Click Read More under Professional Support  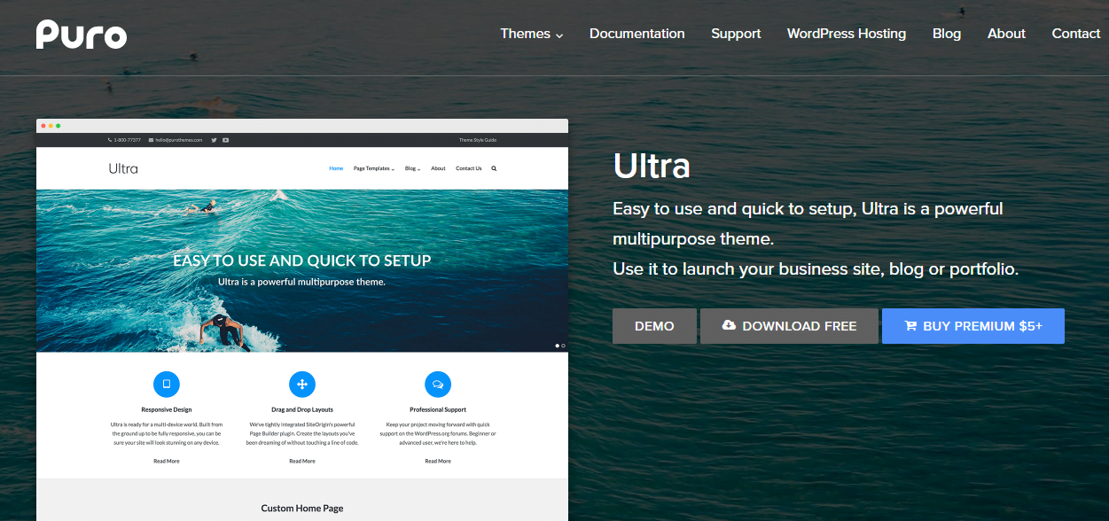click(438, 461)
